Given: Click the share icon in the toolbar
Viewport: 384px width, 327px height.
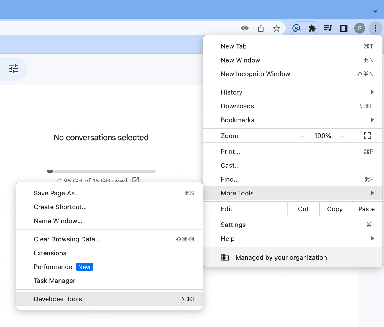Looking at the screenshot, I should click(x=261, y=28).
